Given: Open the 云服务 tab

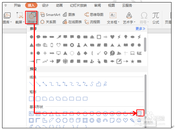Looking at the screenshot, I should (127, 5).
